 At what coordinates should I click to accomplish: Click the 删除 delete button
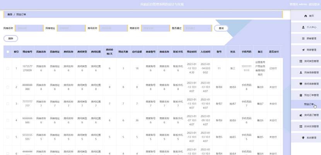point(11,38)
